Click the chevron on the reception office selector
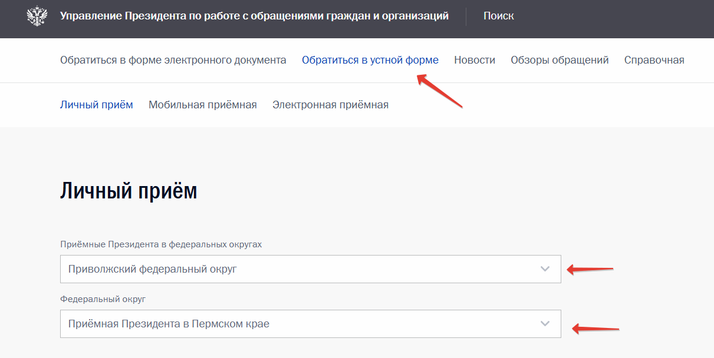 [x=543, y=324]
